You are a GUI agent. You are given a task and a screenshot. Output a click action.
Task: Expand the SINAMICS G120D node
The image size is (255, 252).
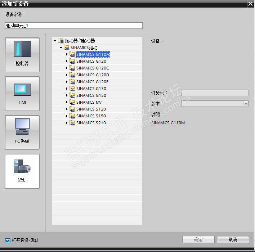67,75
